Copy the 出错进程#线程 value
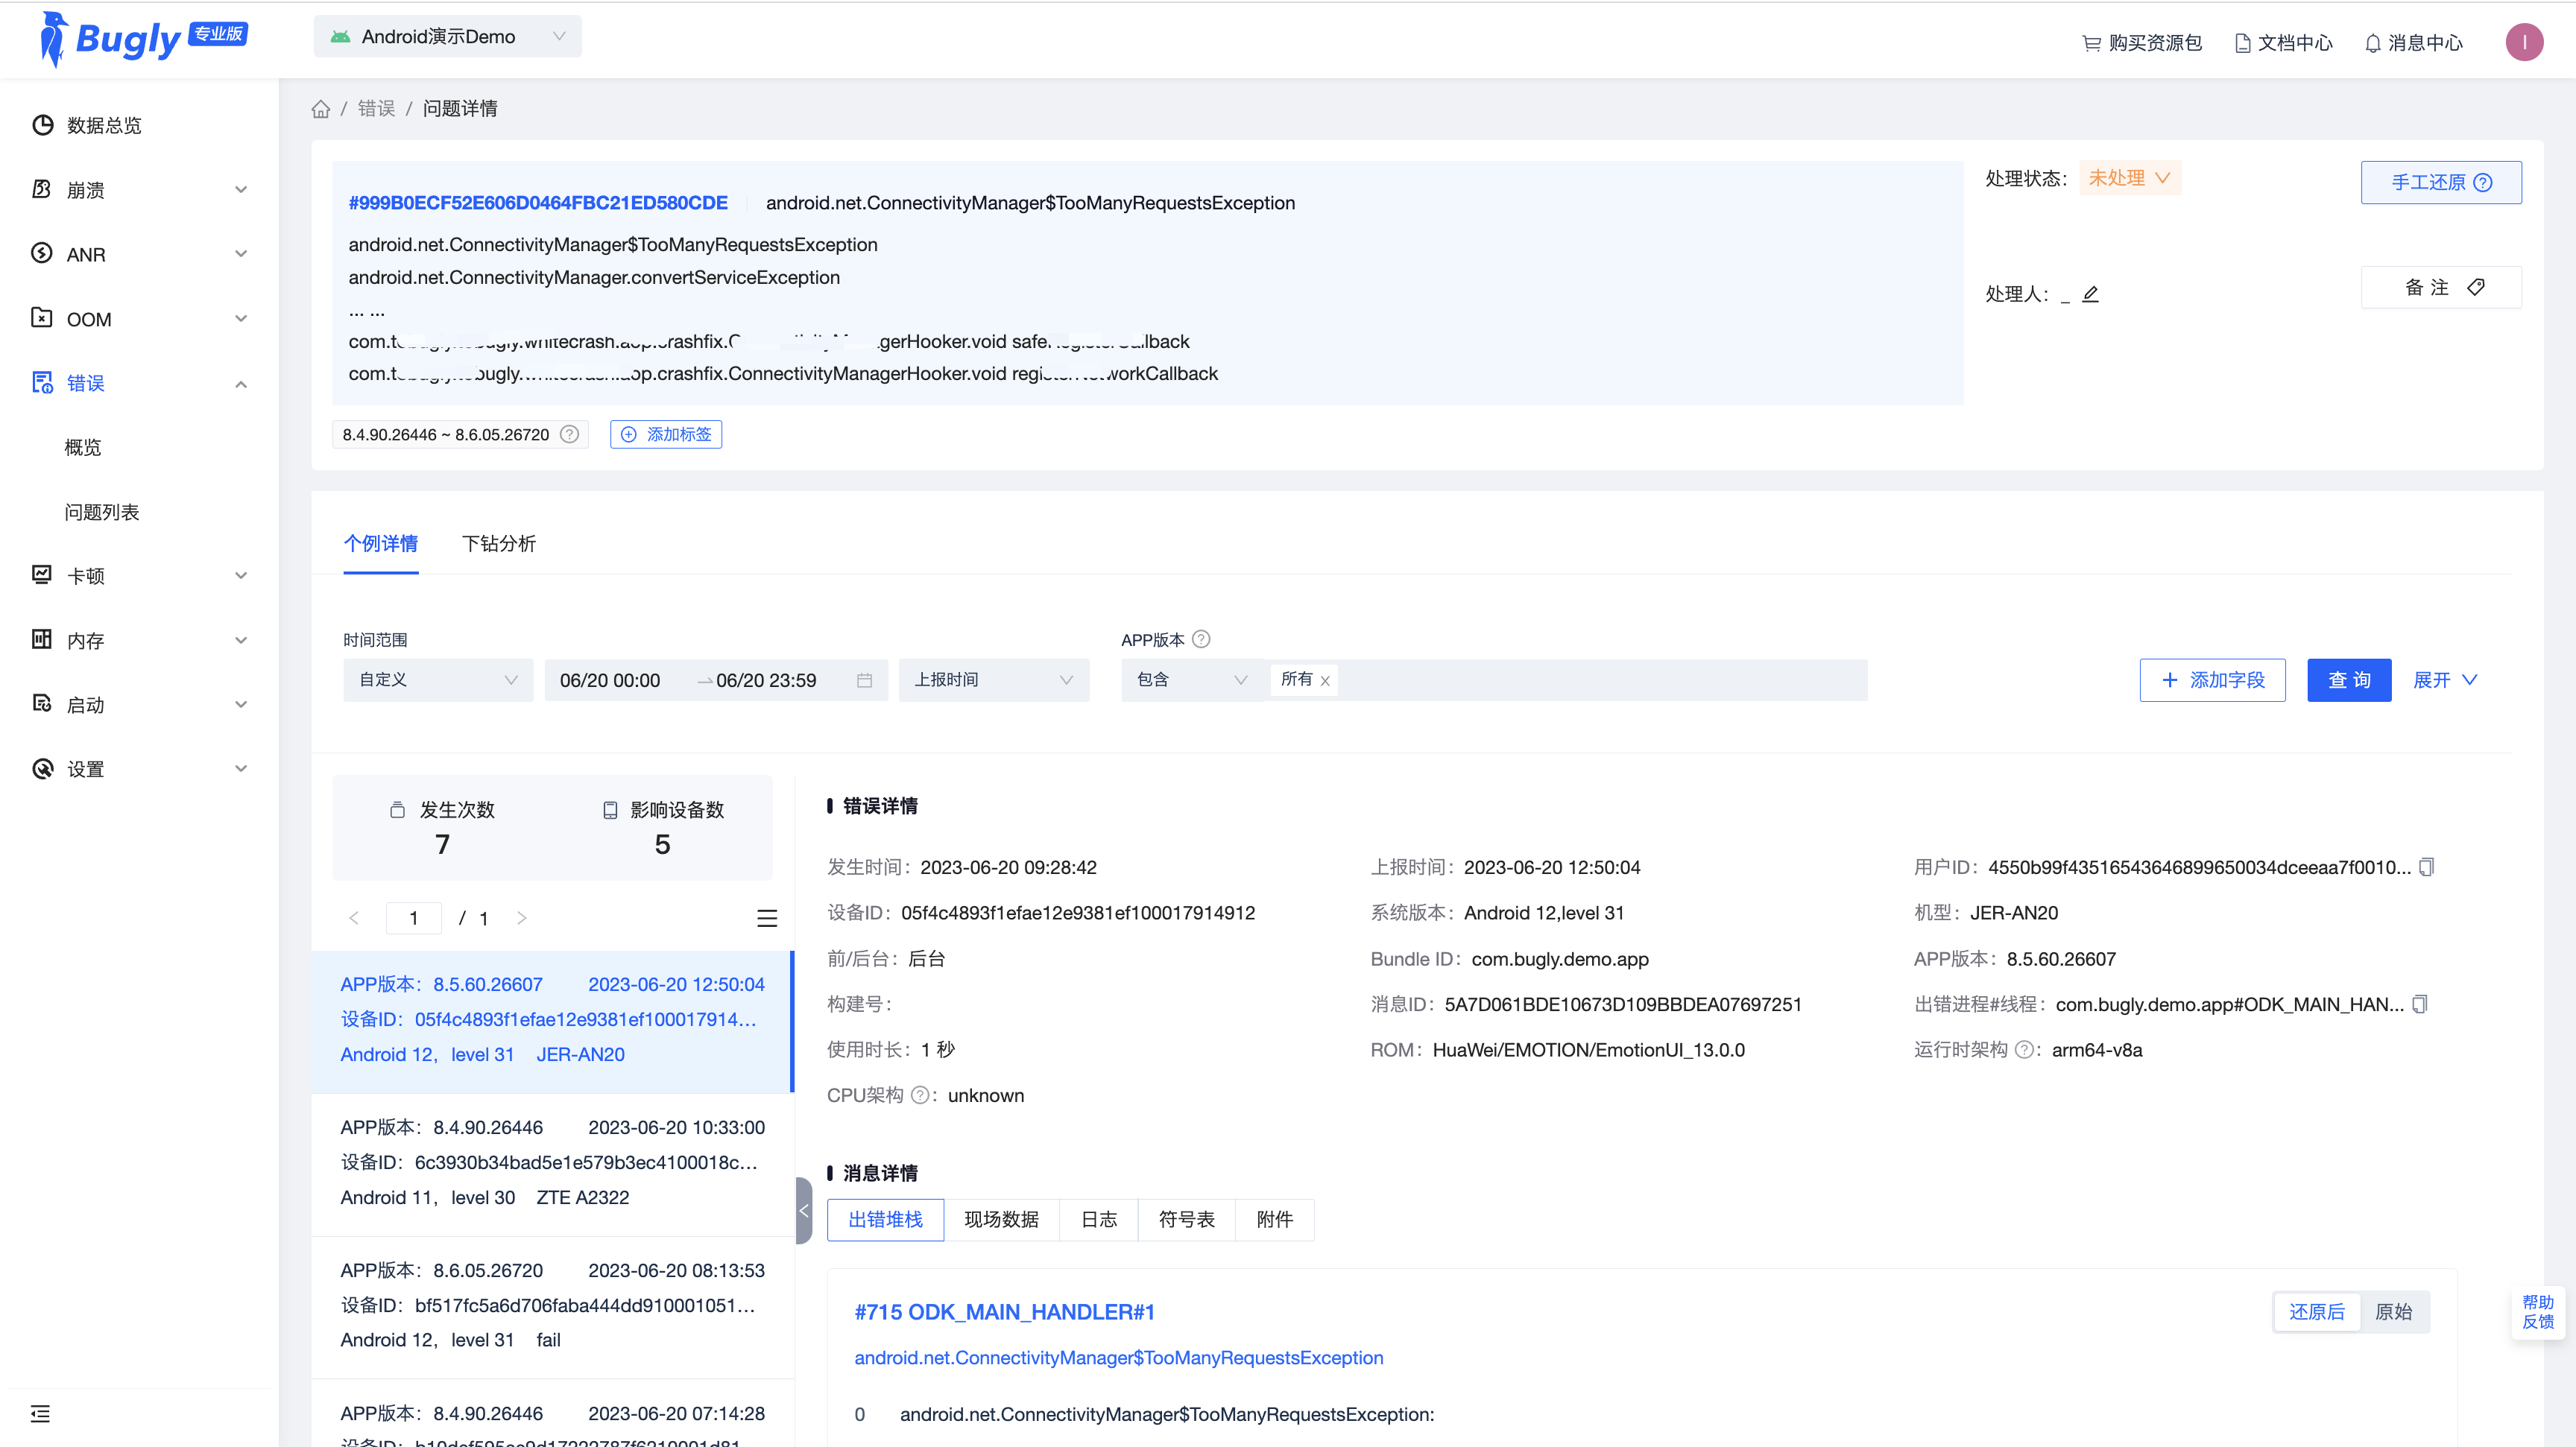Viewport: 2576px width, 1447px height. [x=2420, y=1004]
